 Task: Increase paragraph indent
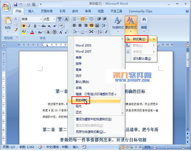click(104, 19)
